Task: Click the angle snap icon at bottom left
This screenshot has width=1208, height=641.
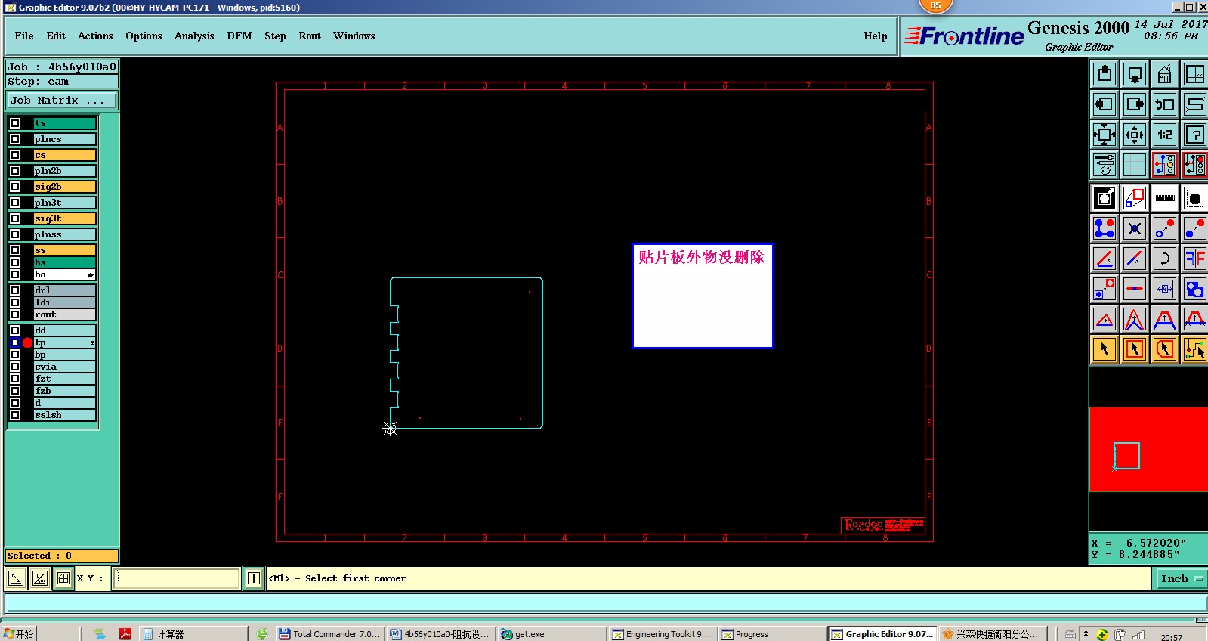Action: pos(40,579)
